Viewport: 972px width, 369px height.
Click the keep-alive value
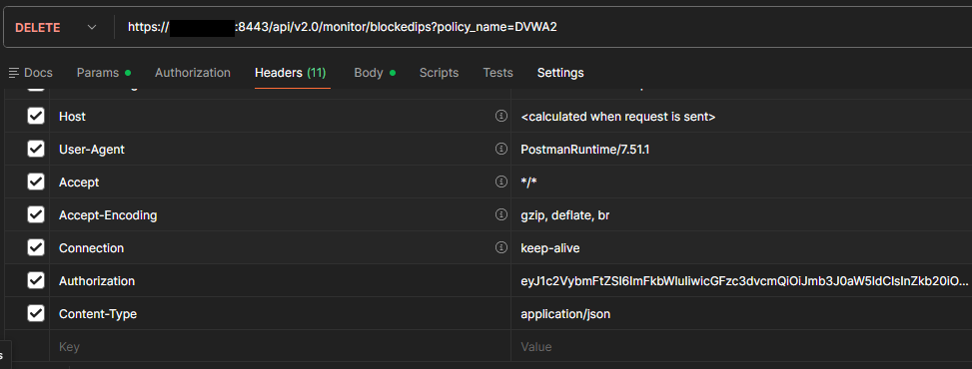(550, 248)
